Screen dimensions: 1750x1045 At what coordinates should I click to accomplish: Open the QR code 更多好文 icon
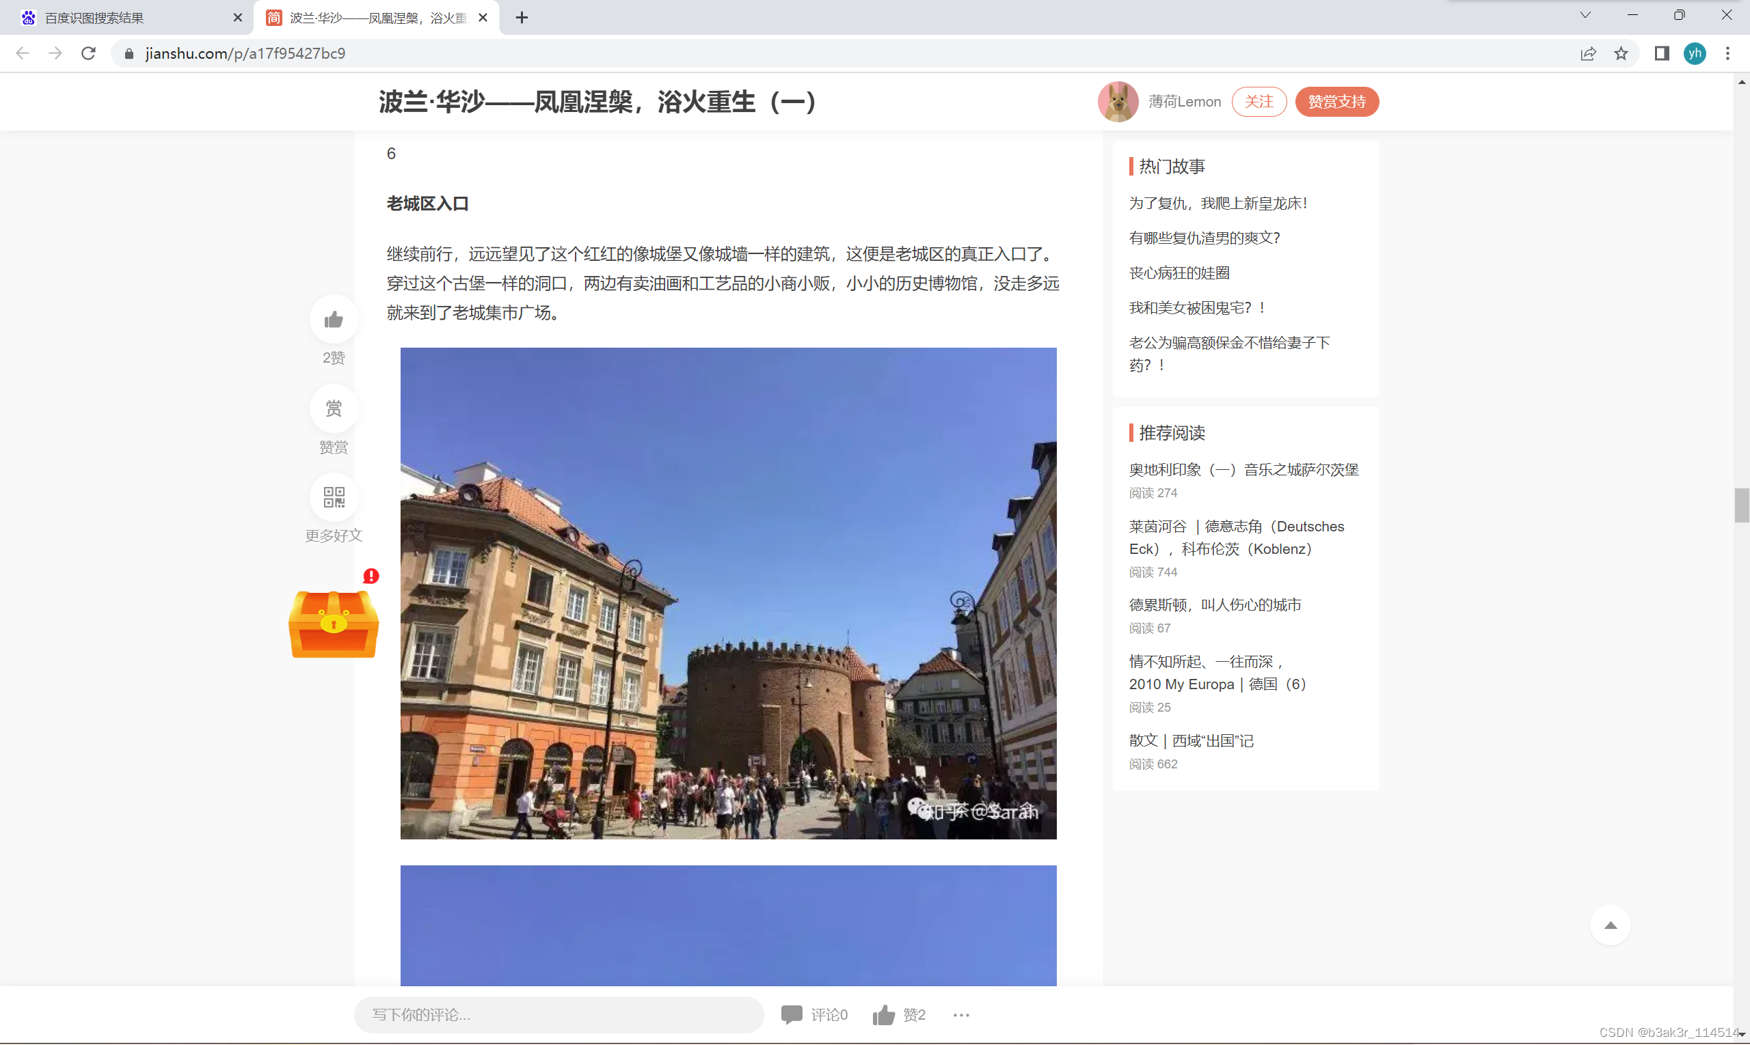tap(334, 497)
